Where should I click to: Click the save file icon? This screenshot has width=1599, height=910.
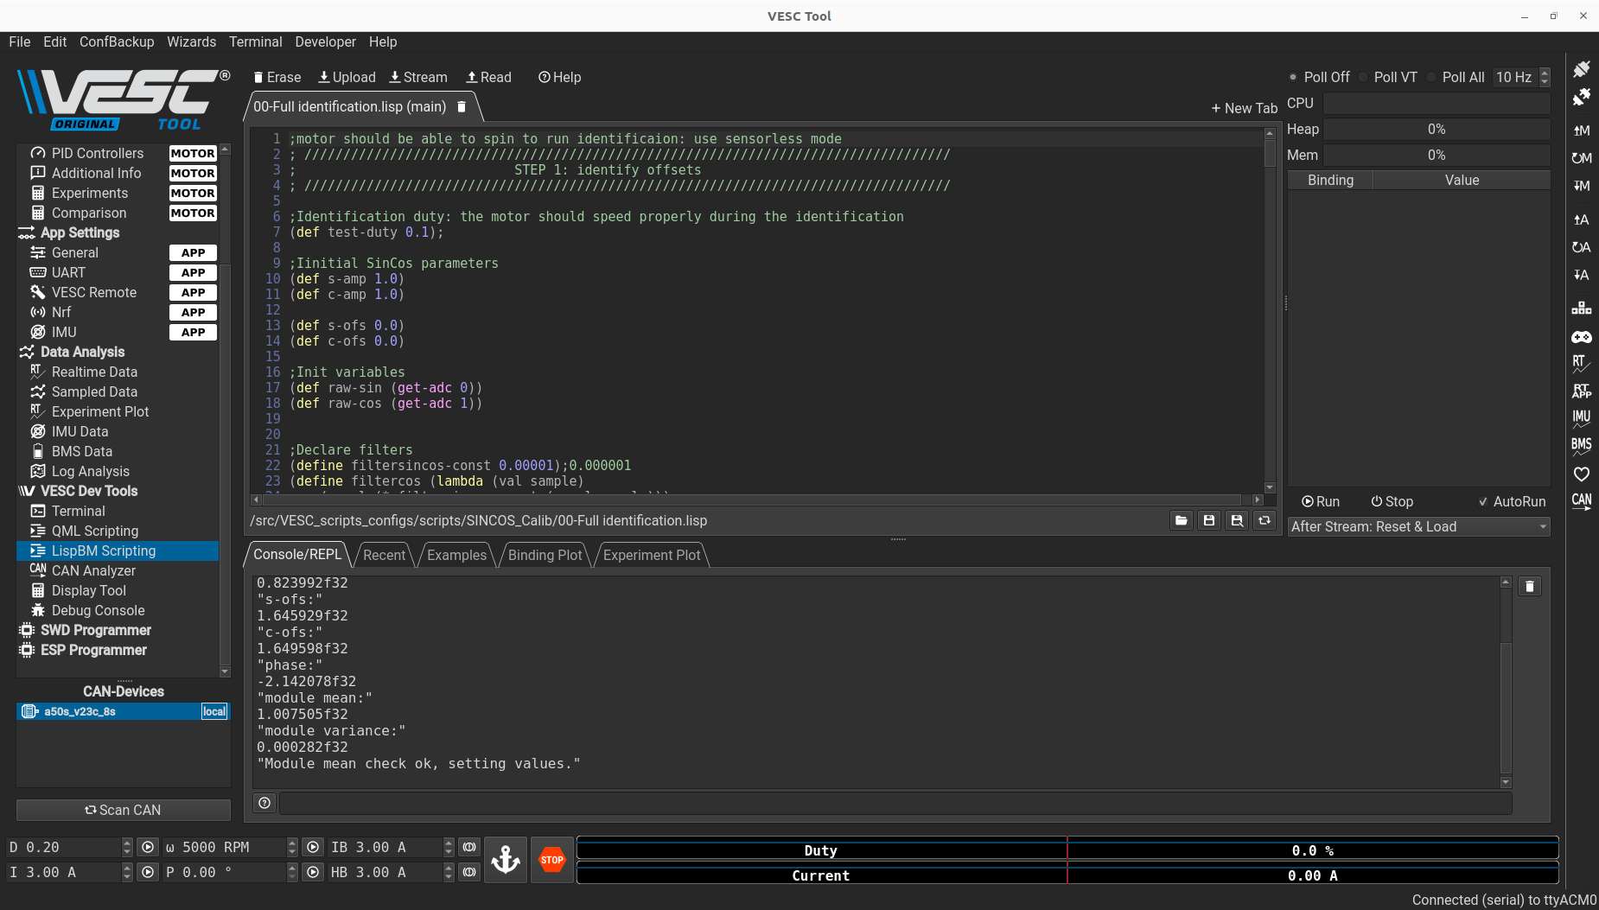[1209, 520]
